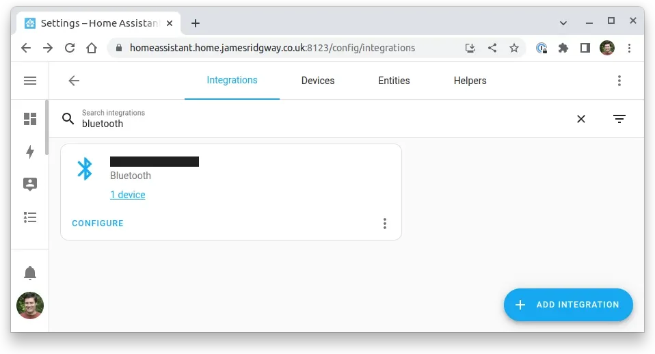Click the site lock icon
Image resolution: width=655 pixels, height=354 pixels.
119,48
